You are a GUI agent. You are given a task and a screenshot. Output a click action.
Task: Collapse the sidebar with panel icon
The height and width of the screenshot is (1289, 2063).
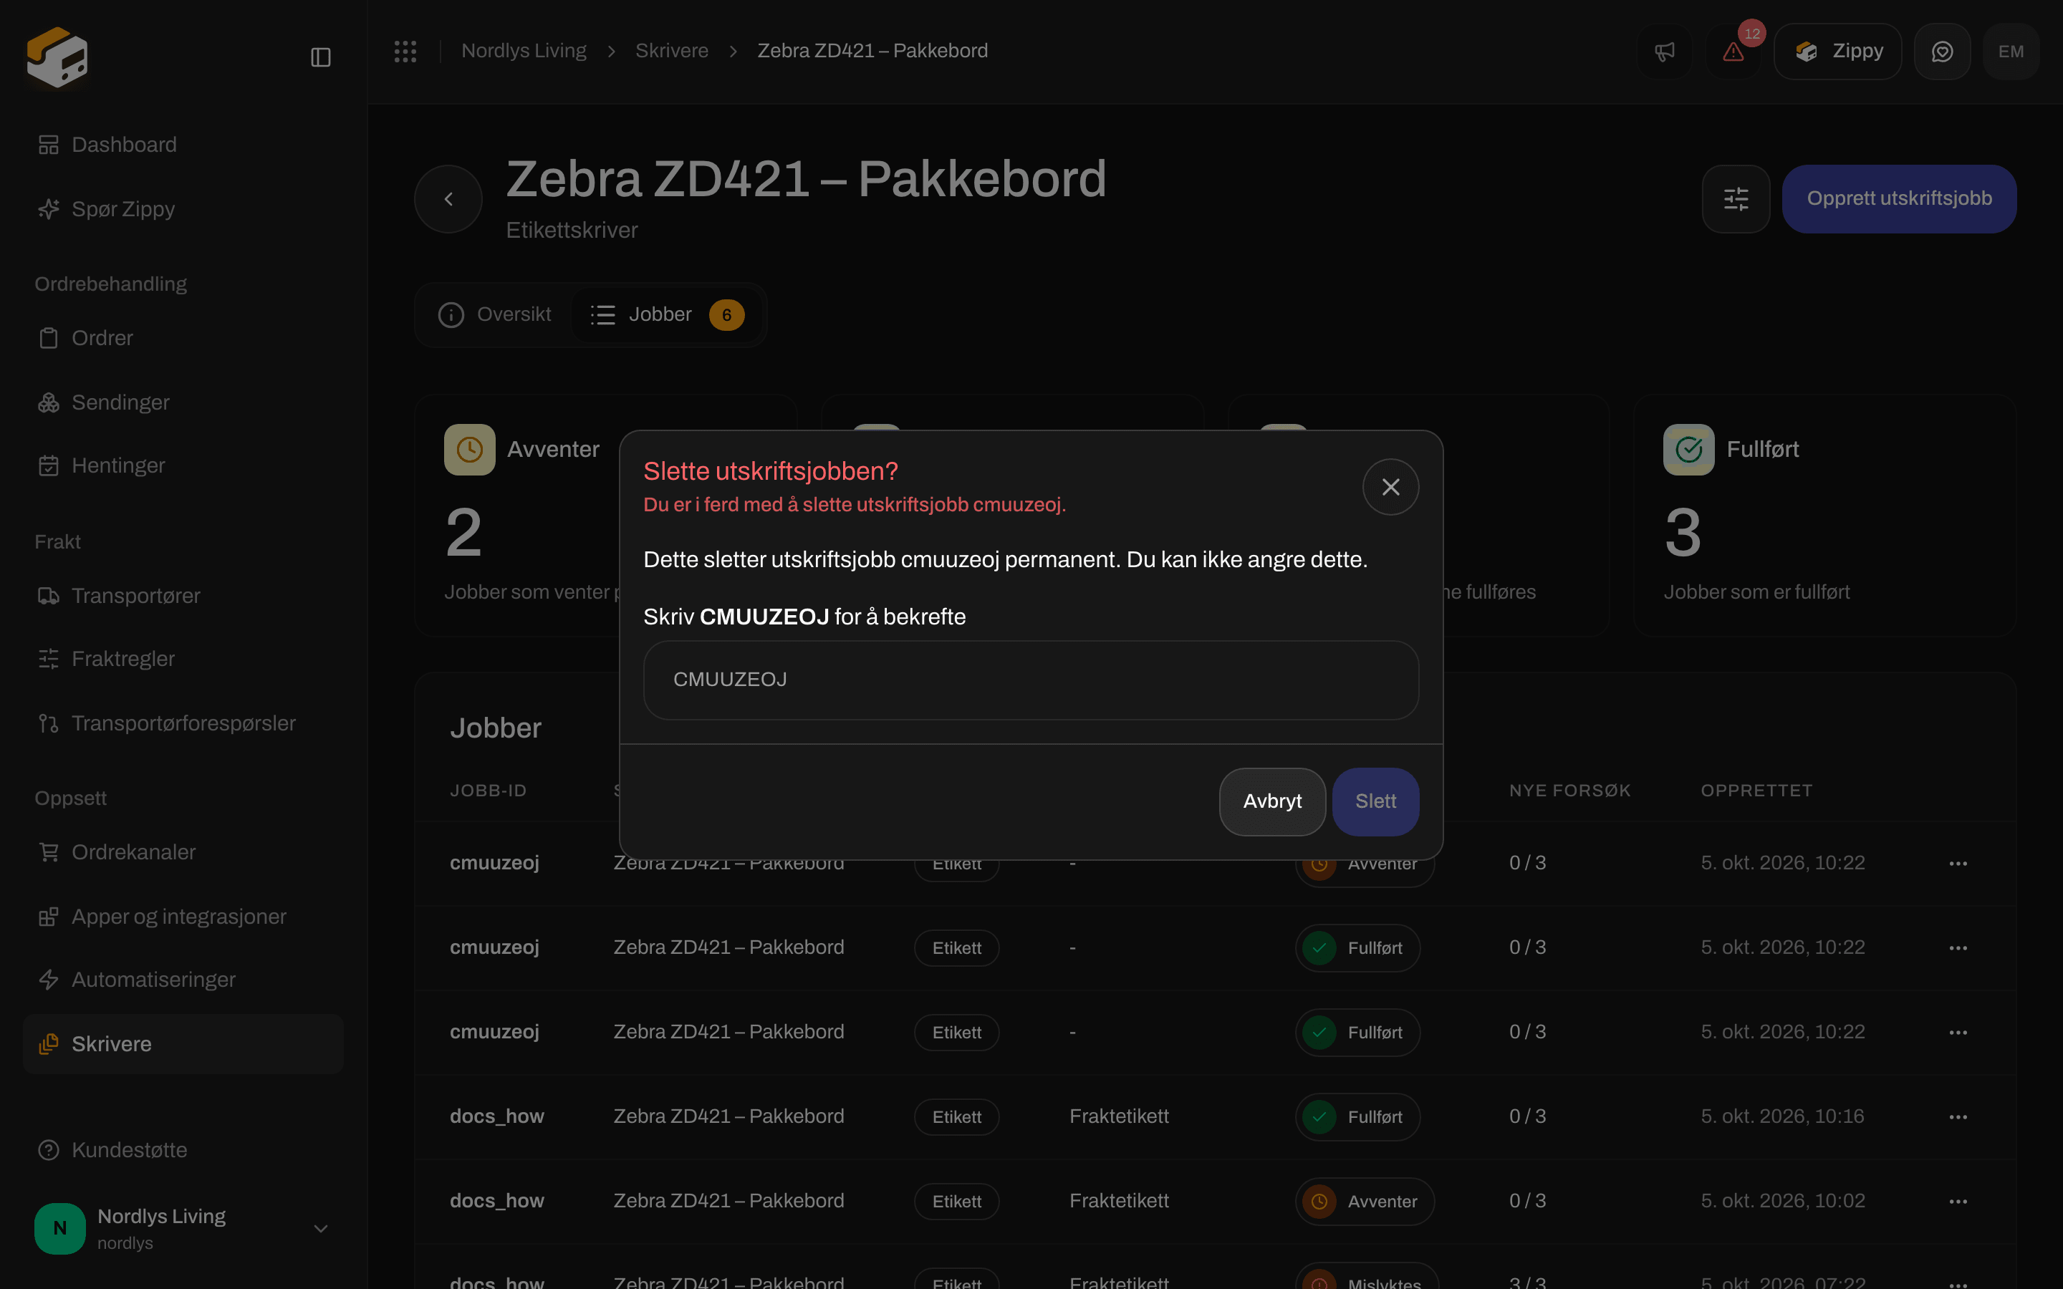[320, 57]
